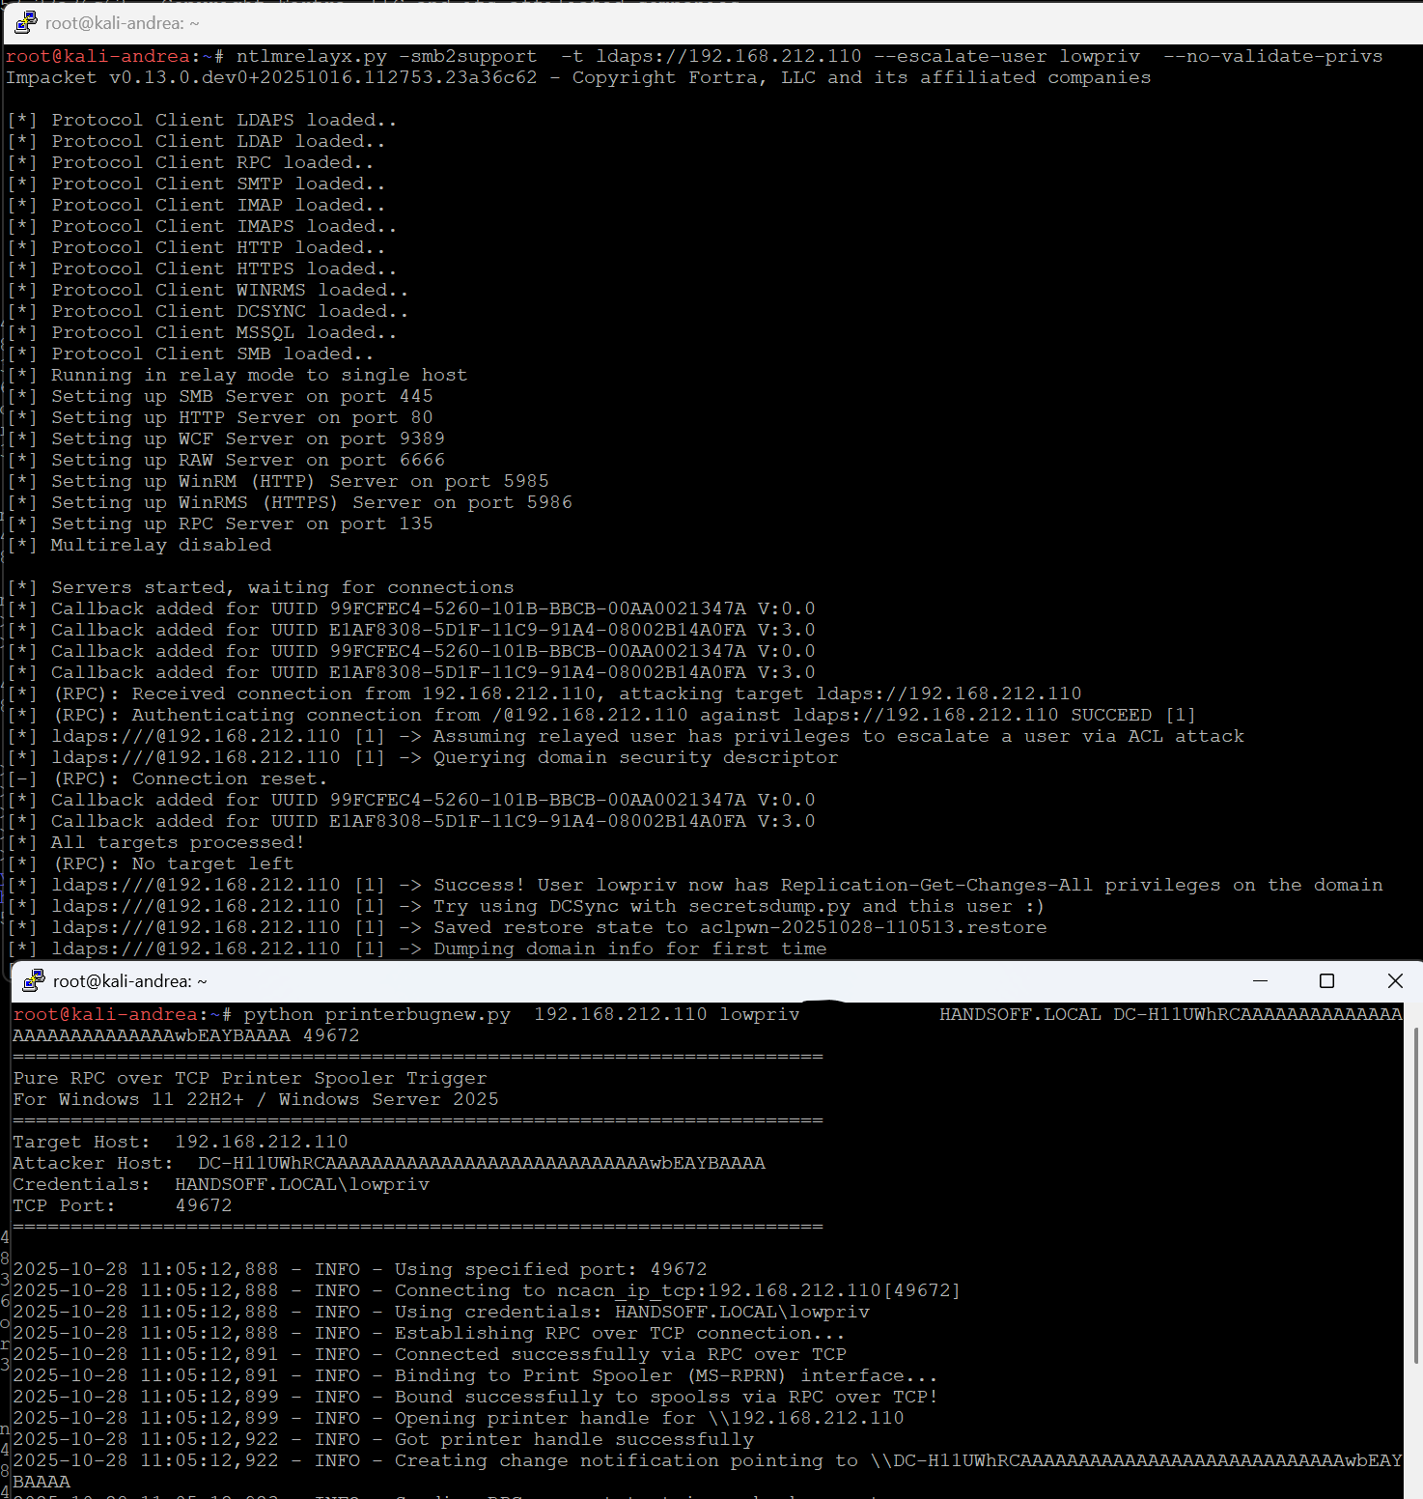Screen dimensions: 1423x1499
Task: Click the line ending in 'SUCCEED [1]'
Action: click(601, 715)
